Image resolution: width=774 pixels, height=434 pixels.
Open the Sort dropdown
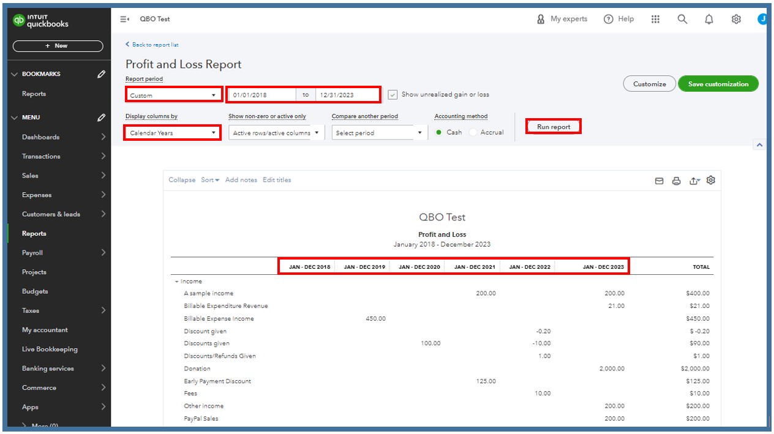(210, 180)
